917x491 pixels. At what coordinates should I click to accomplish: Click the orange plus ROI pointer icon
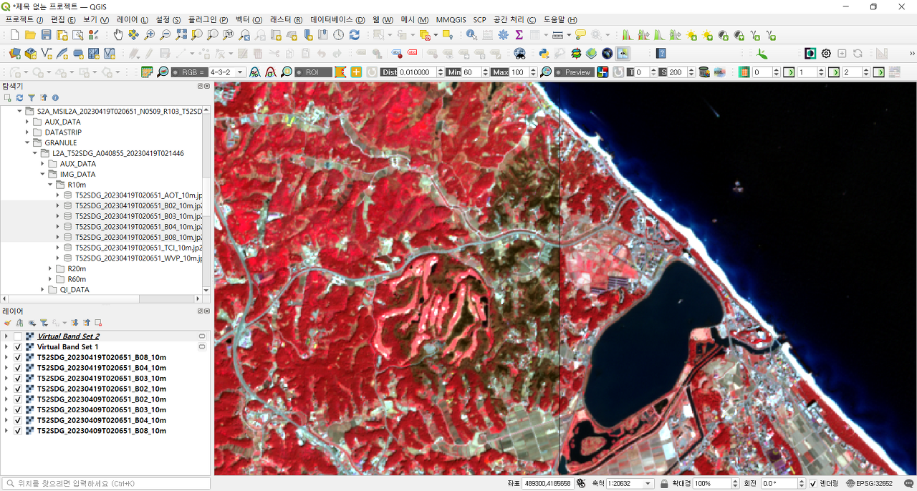coord(355,72)
